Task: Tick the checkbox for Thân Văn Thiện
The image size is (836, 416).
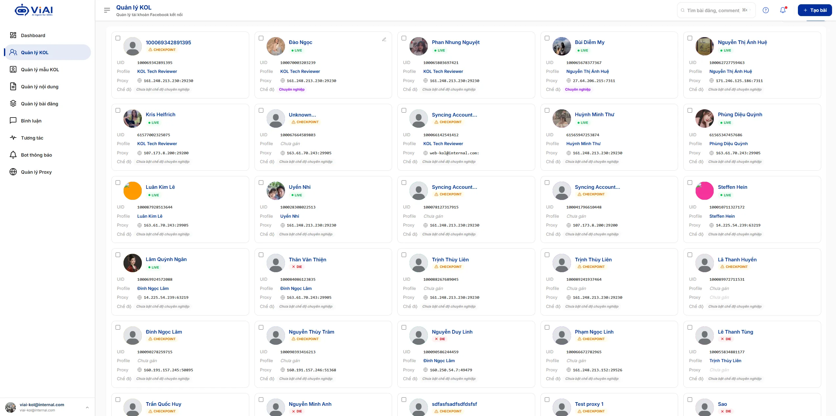Action: [x=261, y=255]
